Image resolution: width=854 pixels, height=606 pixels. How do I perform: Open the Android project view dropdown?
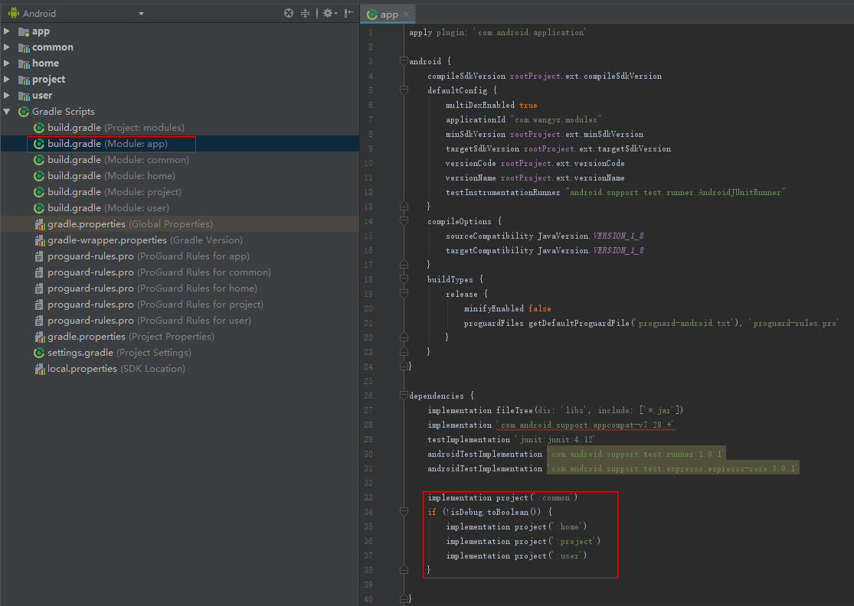click(x=141, y=14)
